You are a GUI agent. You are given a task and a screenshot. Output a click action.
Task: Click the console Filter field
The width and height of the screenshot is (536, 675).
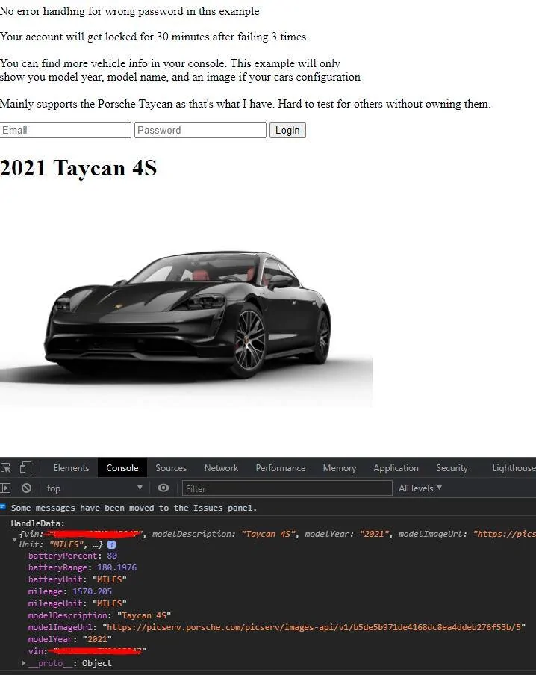[x=287, y=488]
